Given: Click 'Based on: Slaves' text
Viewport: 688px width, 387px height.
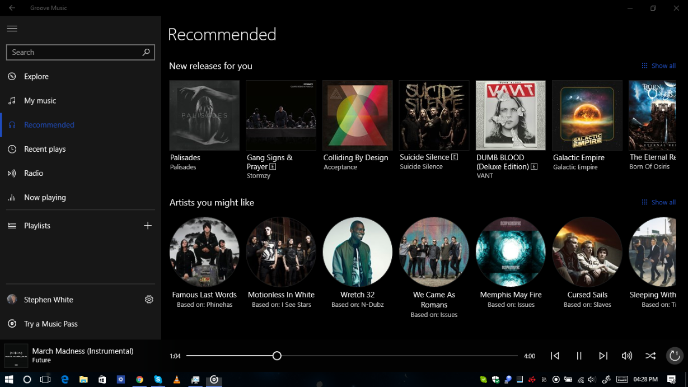Looking at the screenshot, I should tap(587, 305).
